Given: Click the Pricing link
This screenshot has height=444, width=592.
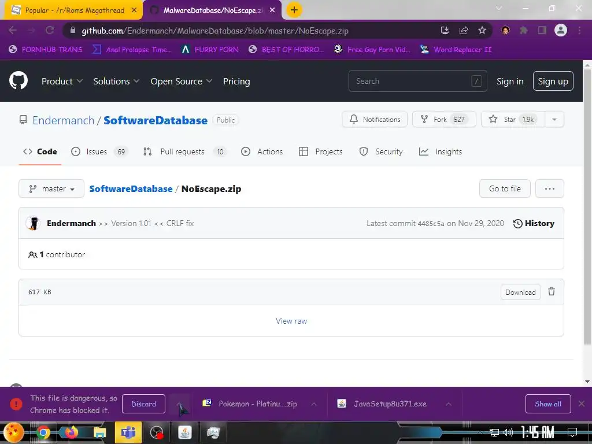Looking at the screenshot, I should pos(236,81).
